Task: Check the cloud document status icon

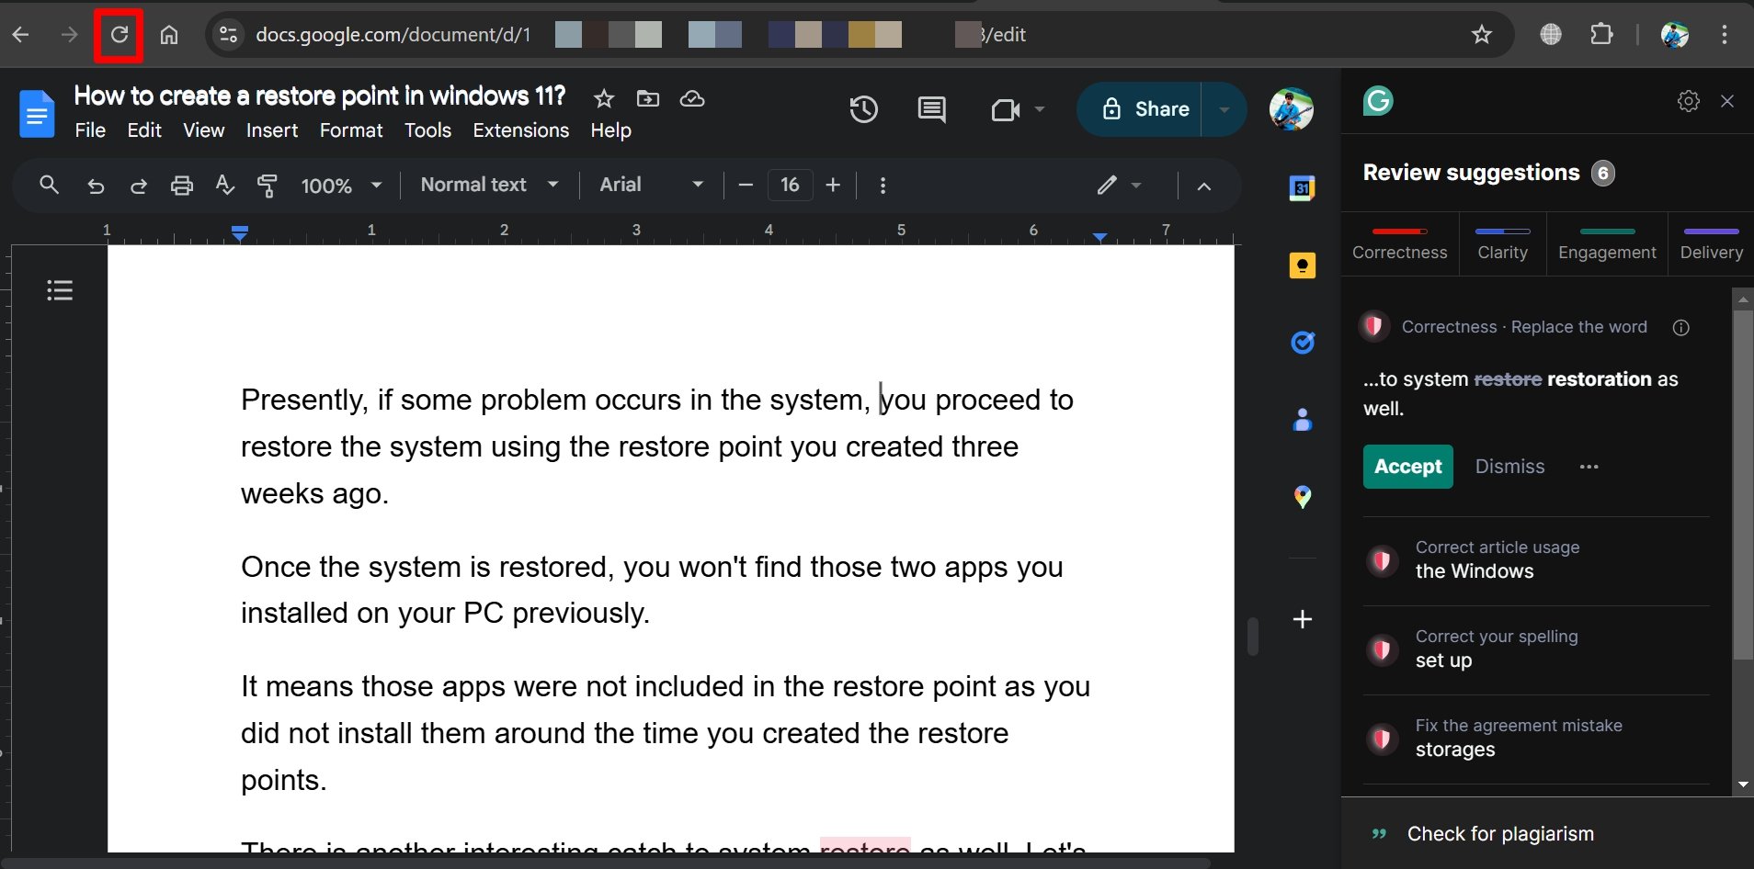Action: [692, 98]
